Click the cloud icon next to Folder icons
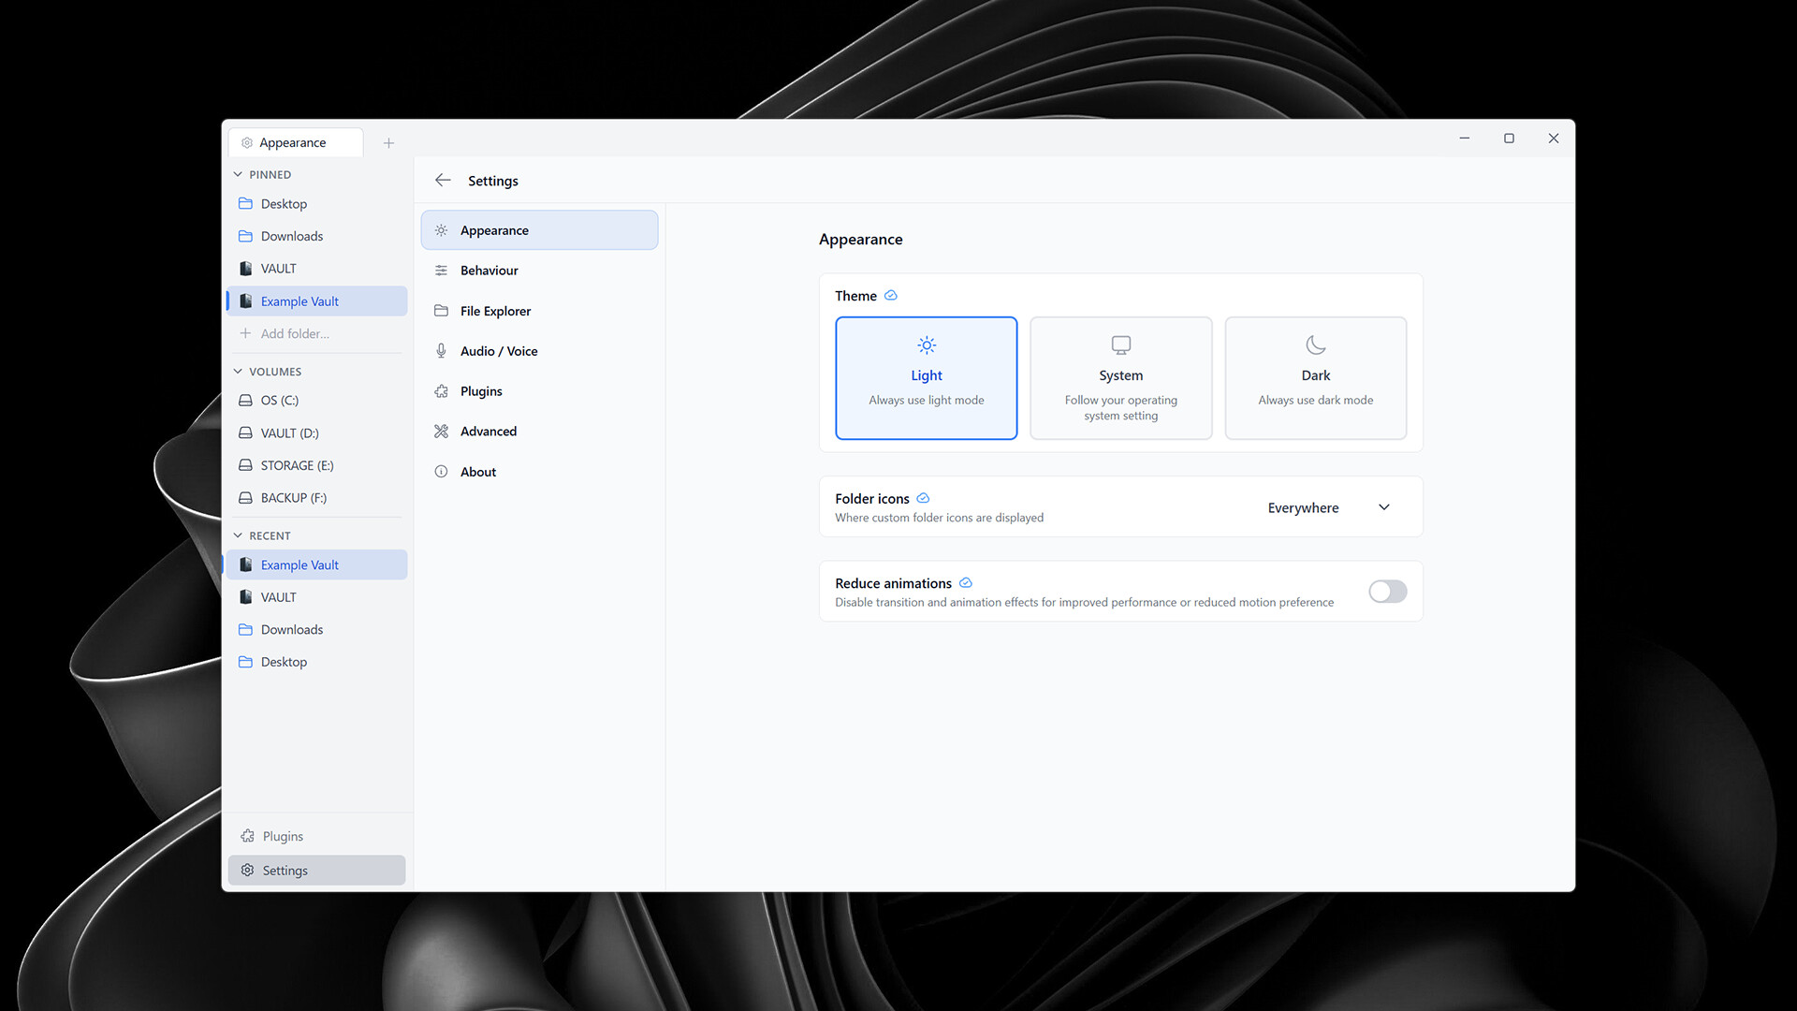Image resolution: width=1797 pixels, height=1011 pixels. [x=923, y=498]
